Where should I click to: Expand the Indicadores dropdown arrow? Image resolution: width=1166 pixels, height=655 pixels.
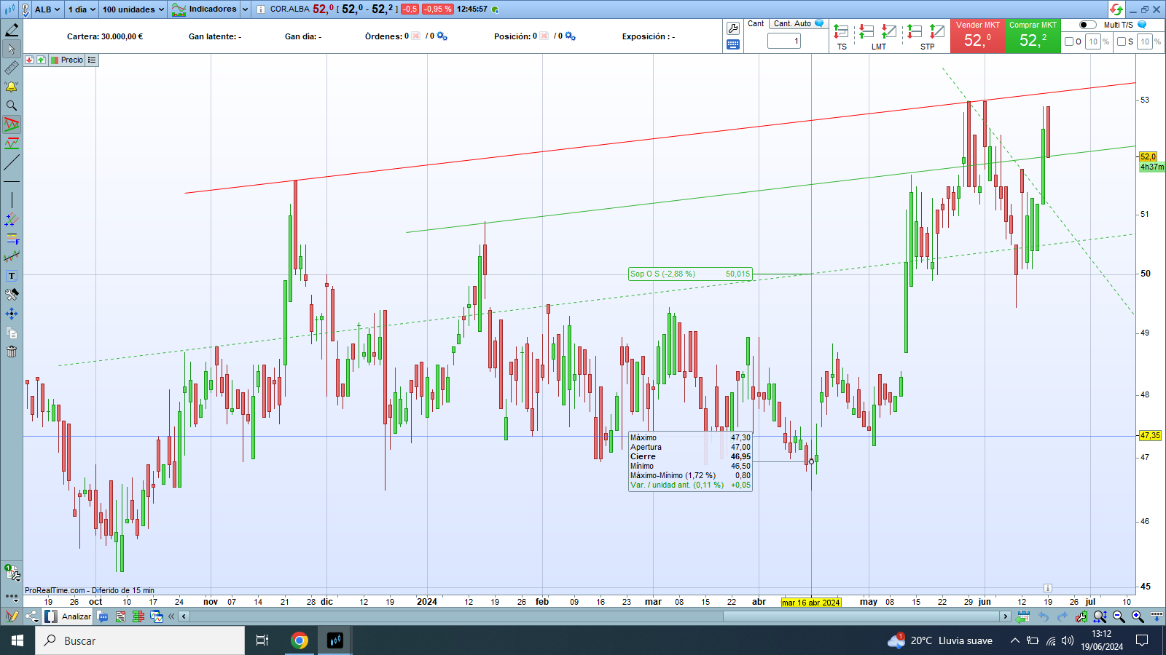(245, 9)
